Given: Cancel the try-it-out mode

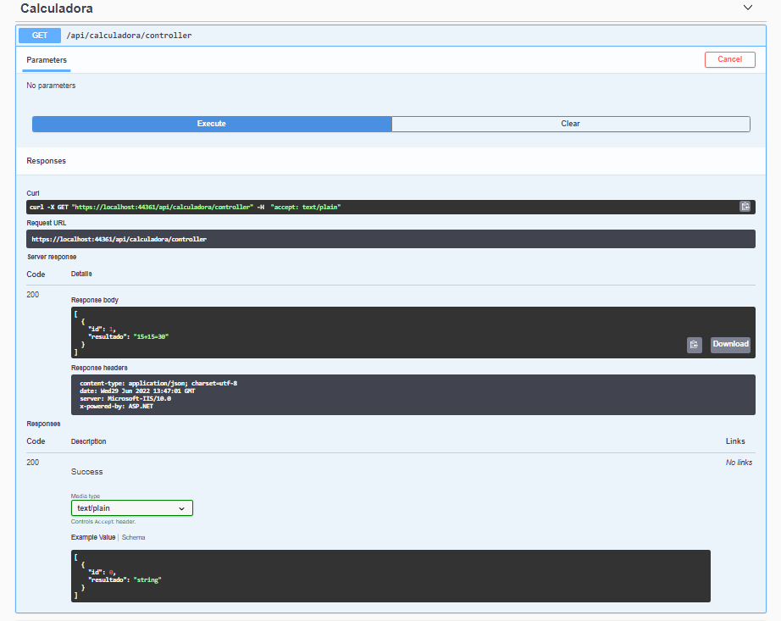Looking at the screenshot, I should (729, 59).
